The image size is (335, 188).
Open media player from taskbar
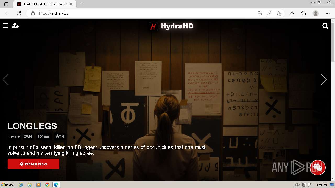pyautogui.click(x=38, y=185)
